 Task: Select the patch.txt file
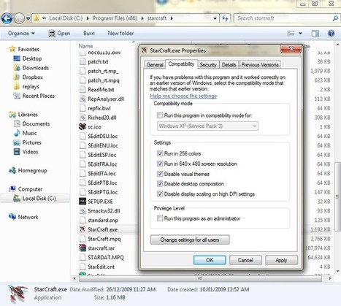click(x=98, y=62)
